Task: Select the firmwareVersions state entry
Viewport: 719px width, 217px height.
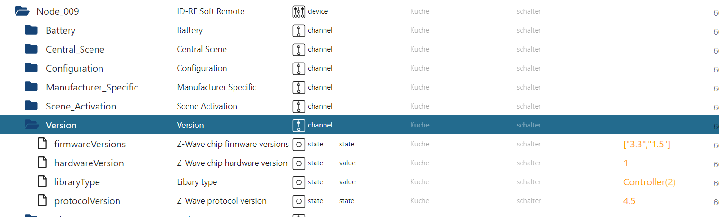Action: (x=90, y=144)
